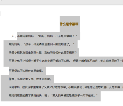Click the line starting 回到家后，他发现
123x106 pixels.
pos(66,87)
